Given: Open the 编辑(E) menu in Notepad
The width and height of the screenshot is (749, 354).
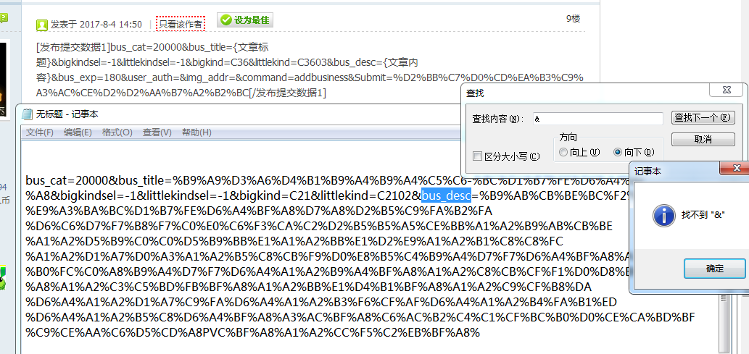Looking at the screenshot, I should pos(78,132).
